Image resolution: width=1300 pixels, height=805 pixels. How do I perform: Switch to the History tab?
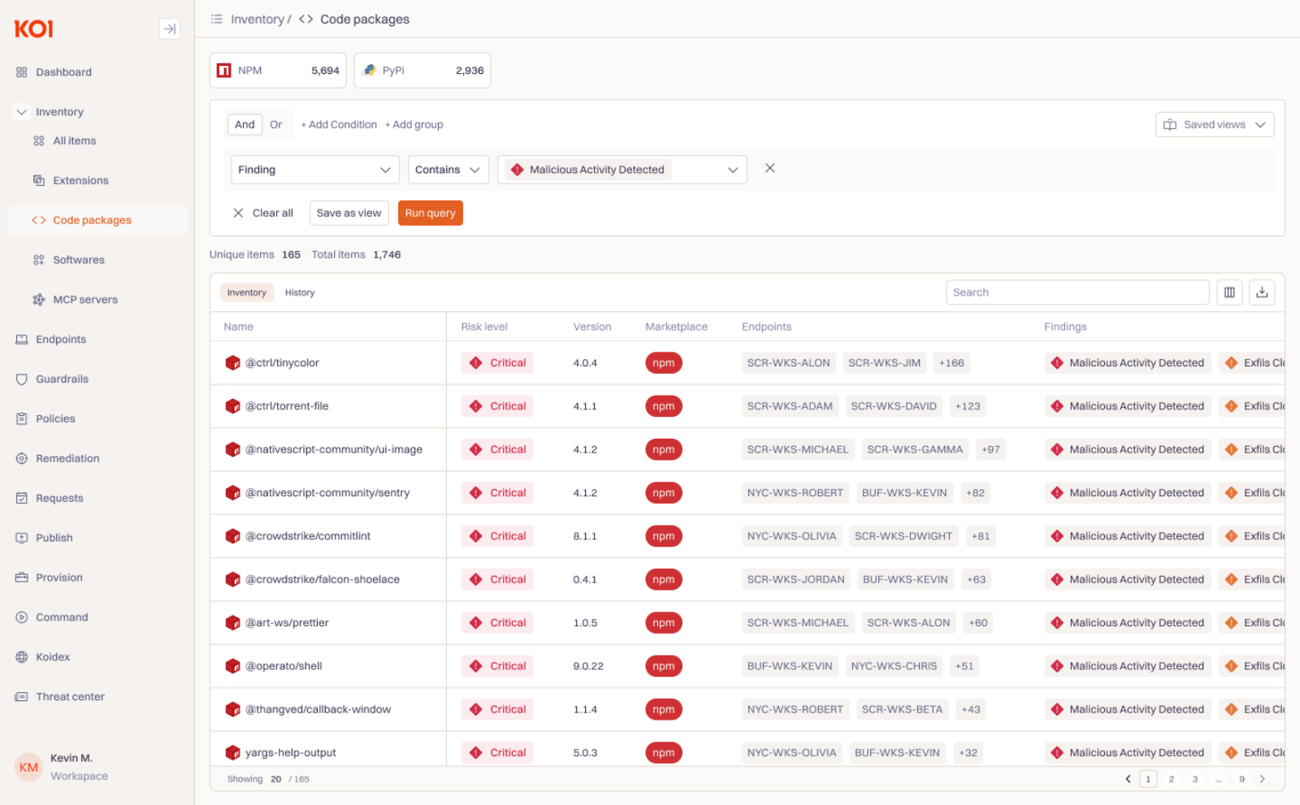click(x=299, y=292)
